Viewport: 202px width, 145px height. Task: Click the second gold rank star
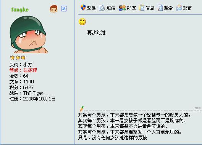click(x=18, y=58)
